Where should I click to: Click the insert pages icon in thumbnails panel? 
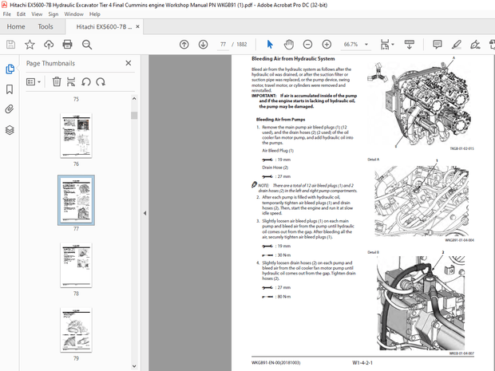[71, 82]
